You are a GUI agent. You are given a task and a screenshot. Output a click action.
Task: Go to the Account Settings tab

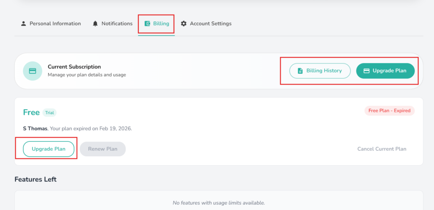pos(211,24)
